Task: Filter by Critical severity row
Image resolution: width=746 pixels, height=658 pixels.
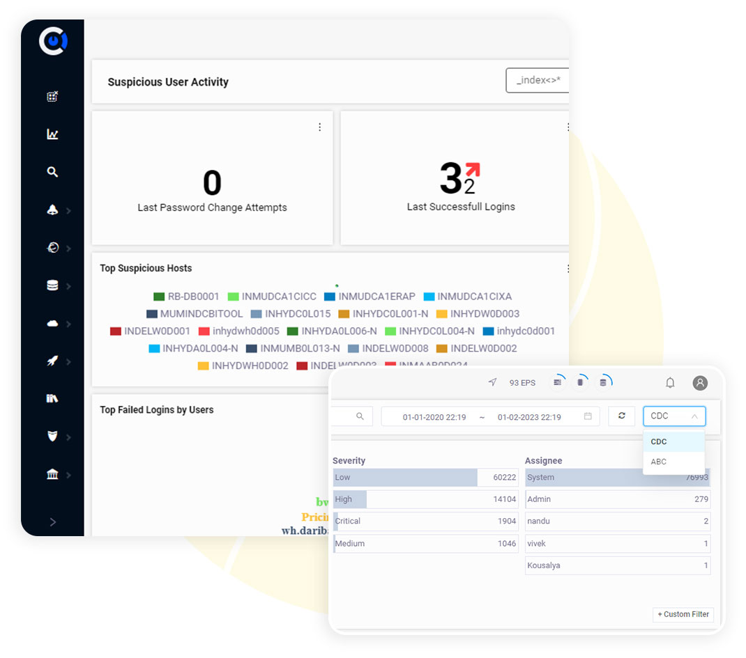Action: pyautogui.click(x=425, y=522)
